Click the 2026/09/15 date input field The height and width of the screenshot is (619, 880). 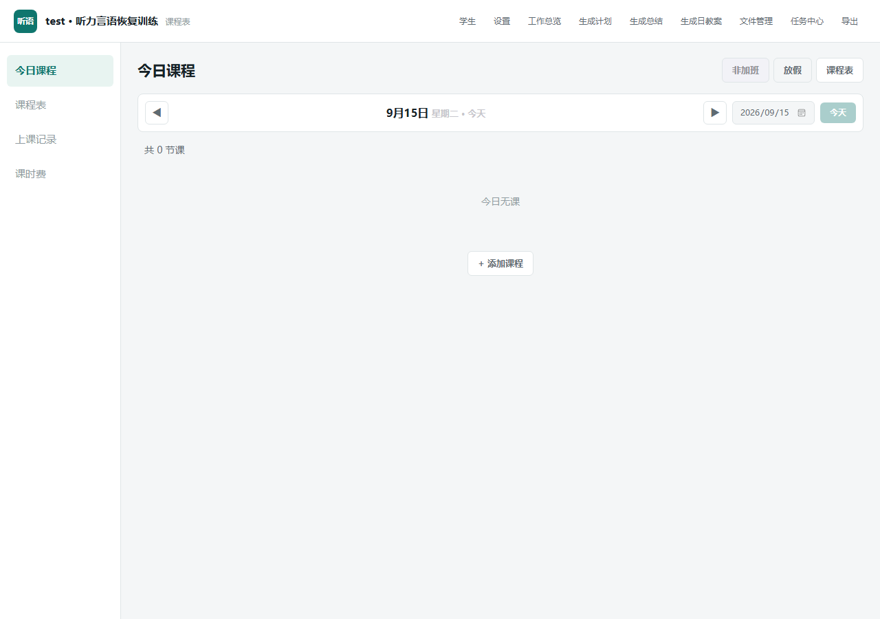tap(773, 113)
